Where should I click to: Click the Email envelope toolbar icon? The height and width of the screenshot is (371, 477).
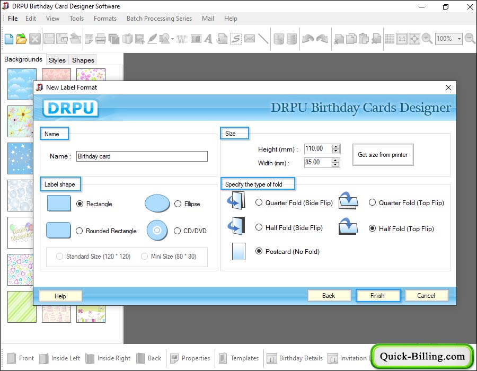click(250, 39)
